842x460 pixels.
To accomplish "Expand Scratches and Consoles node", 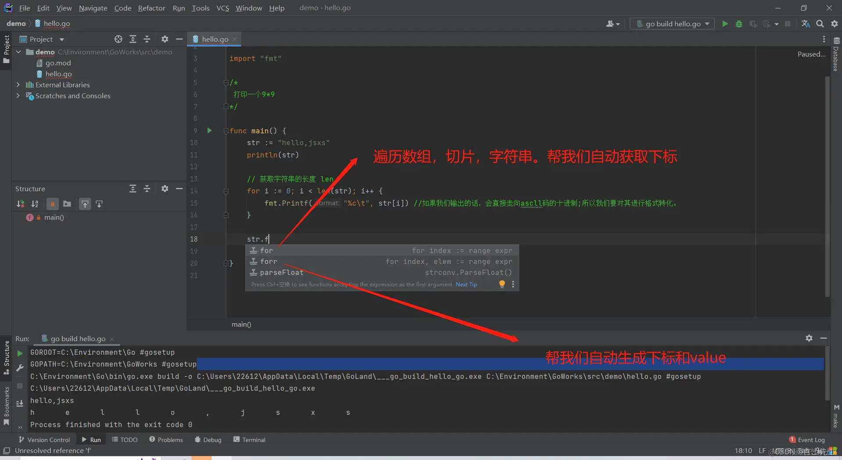I will (x=18, y=96).
